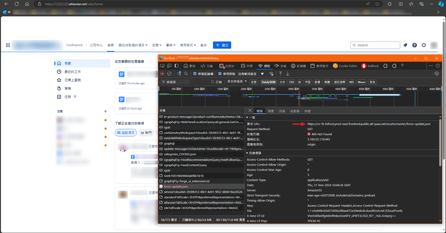This screenshot has height=233, width=446.
Task: Open the Cookie Editor panel
Action: tap(345, 66)
